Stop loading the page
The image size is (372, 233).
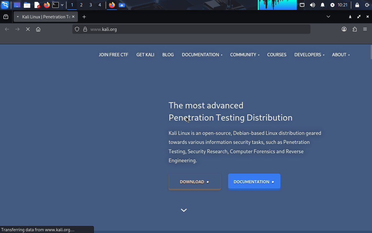coord(28,29)
